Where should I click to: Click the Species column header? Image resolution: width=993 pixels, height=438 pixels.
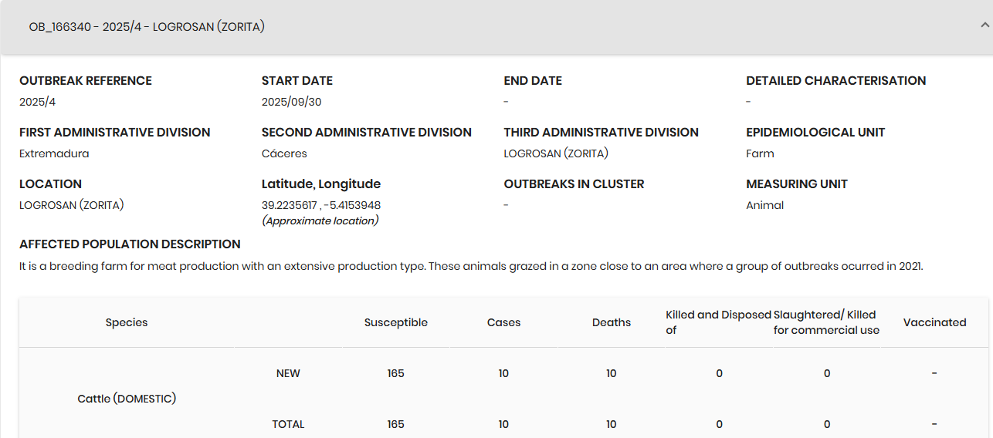tap(127, 322)
